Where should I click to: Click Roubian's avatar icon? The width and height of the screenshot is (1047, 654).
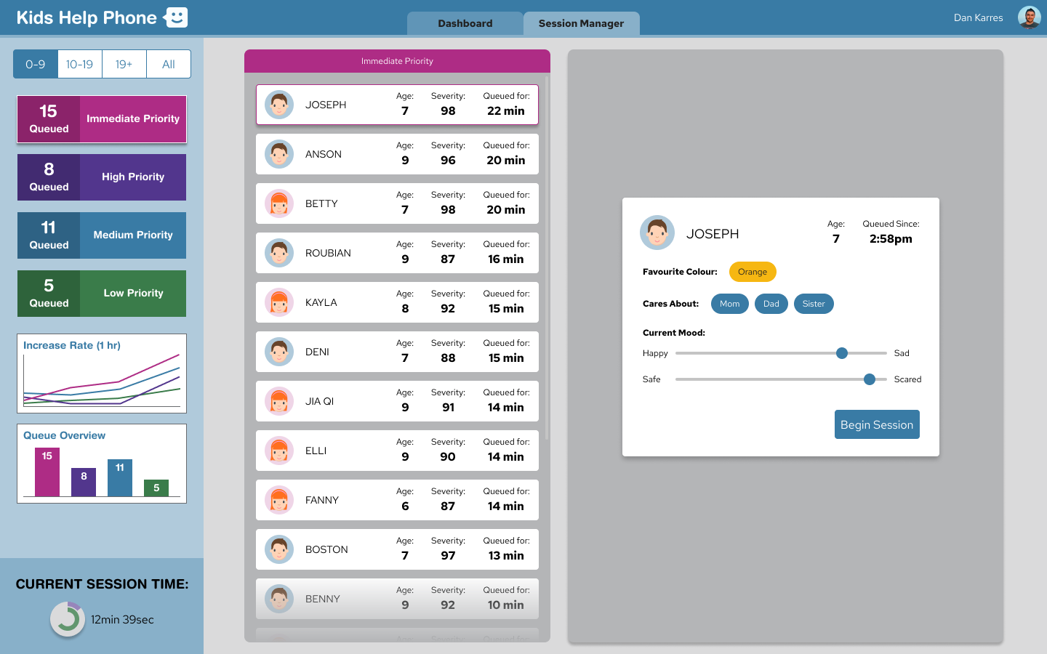[279, 253]
